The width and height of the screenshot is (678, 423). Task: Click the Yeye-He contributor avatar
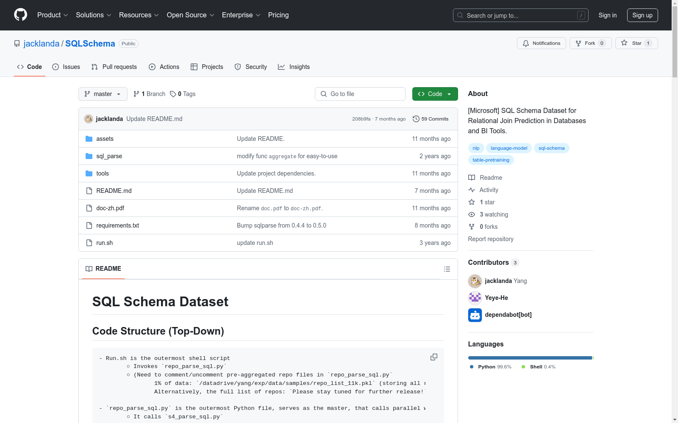tap(475, 298)
